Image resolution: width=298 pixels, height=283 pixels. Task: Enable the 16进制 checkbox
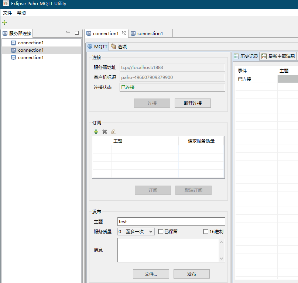(206, 231)
